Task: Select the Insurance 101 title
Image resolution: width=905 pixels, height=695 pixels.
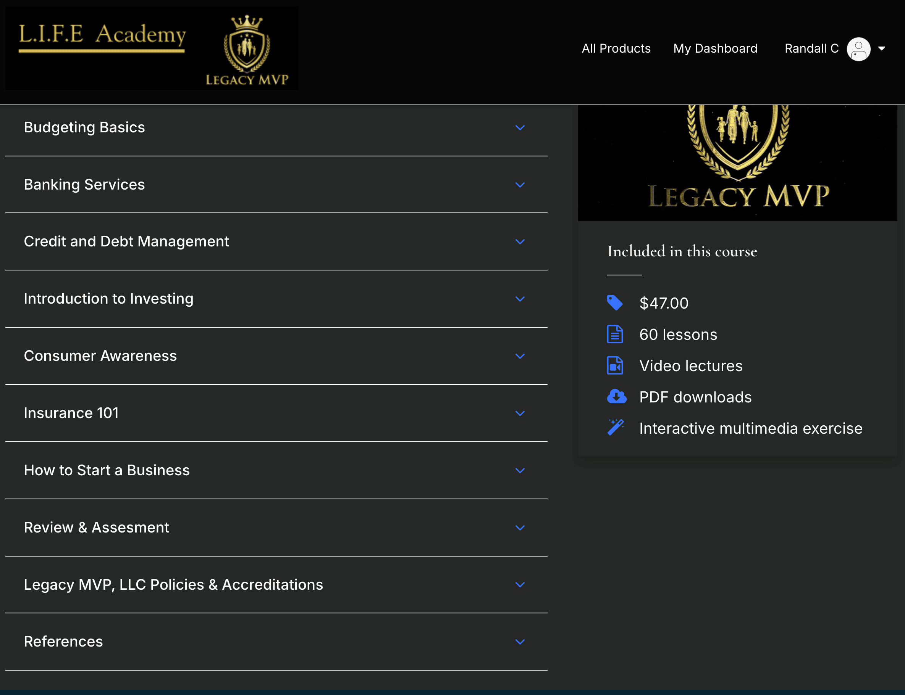Action: (x=71, y=413)
